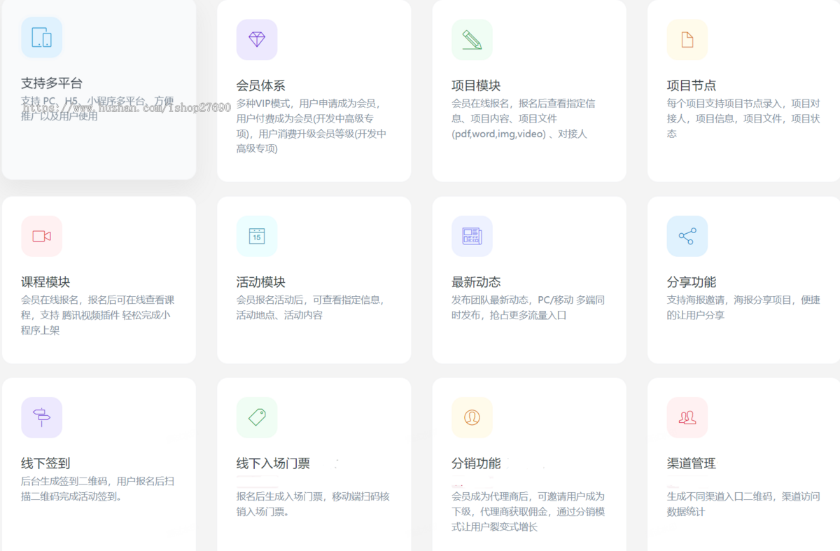Viewport: 840px width, 551px height.
Task: Click the description starting 生成不同渠道入口二维码
Action: [x=743, y=504]
